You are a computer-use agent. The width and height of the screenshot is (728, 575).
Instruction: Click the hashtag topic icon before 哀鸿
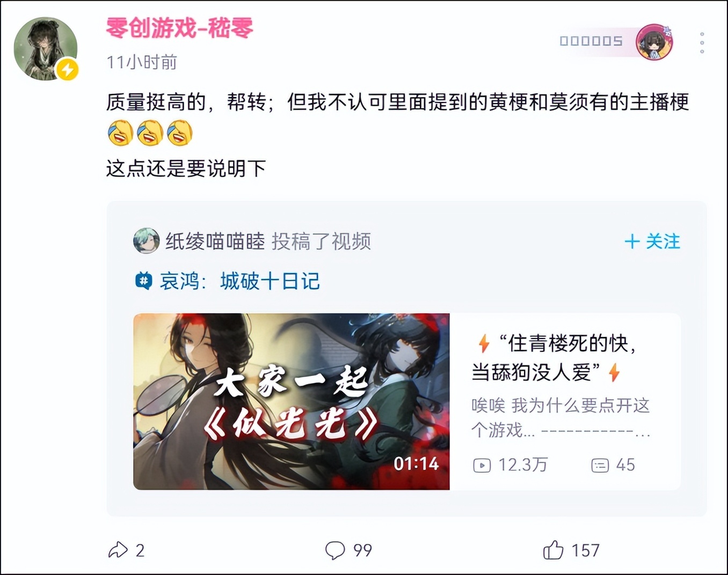(x=143, y=281)
